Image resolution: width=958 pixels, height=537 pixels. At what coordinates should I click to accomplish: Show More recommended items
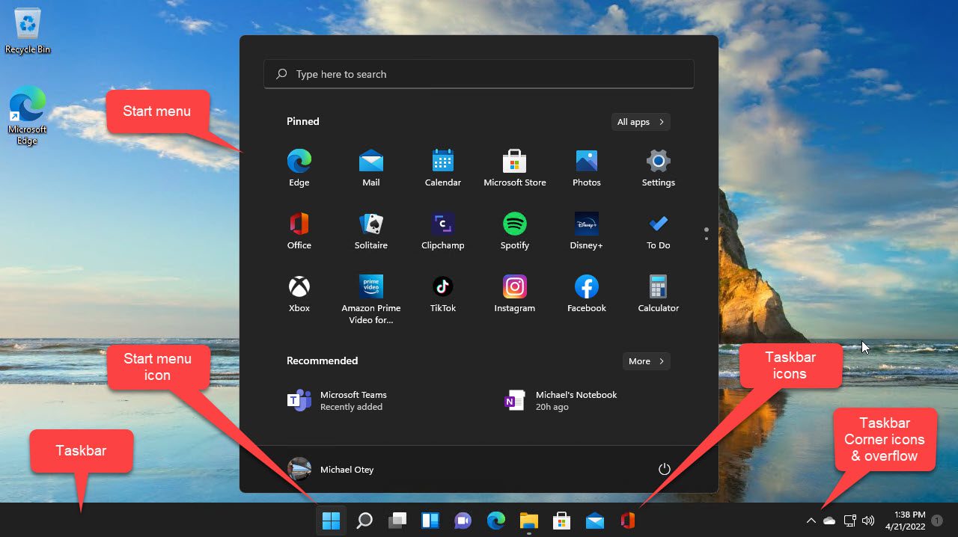point(646,360)
